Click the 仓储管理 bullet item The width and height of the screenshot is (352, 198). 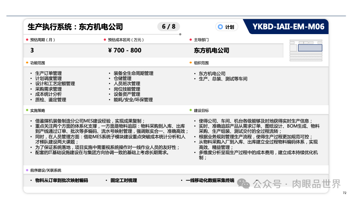[122, 78]
